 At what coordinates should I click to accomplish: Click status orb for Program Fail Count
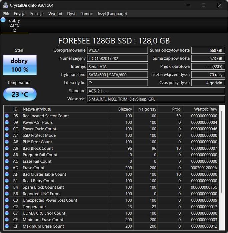(x=7, y=155)
